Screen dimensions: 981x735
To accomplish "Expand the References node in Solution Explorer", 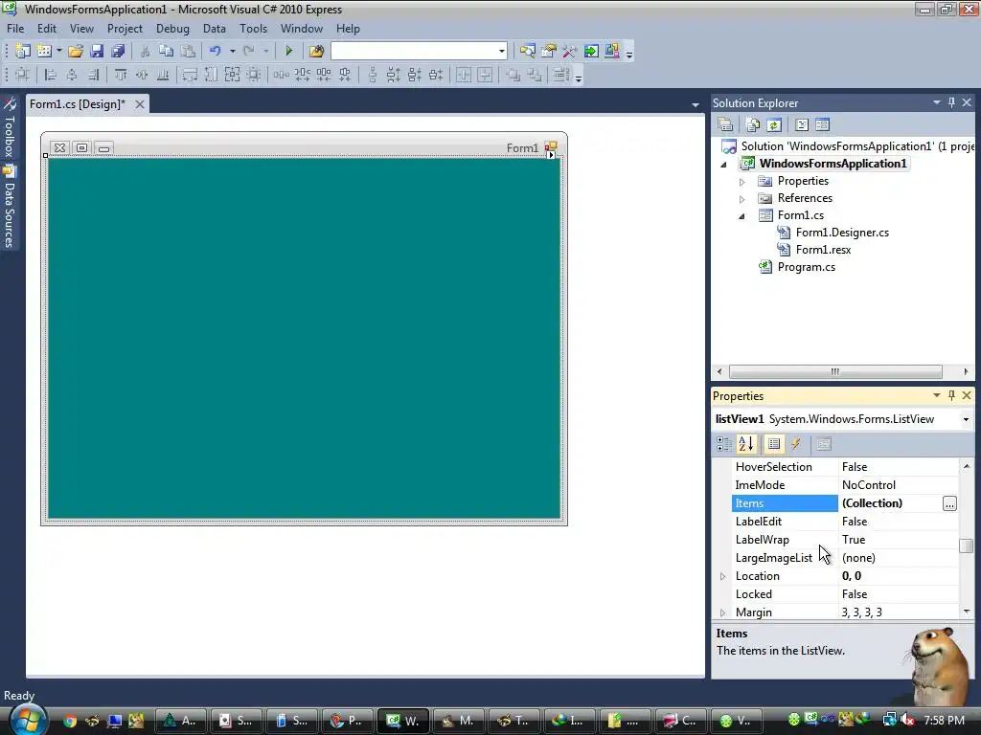I will point(742,199).
